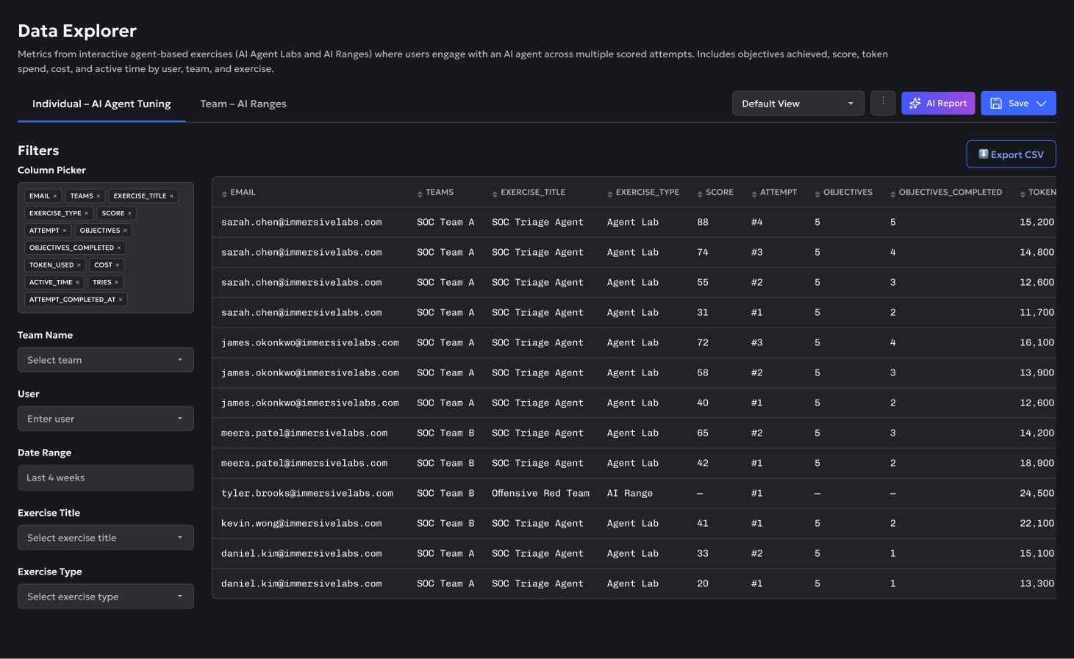This screenshot has width=1074, height=659.
Task: Select james.okonkwo row with score 72
Action: [x=634, y=342]
